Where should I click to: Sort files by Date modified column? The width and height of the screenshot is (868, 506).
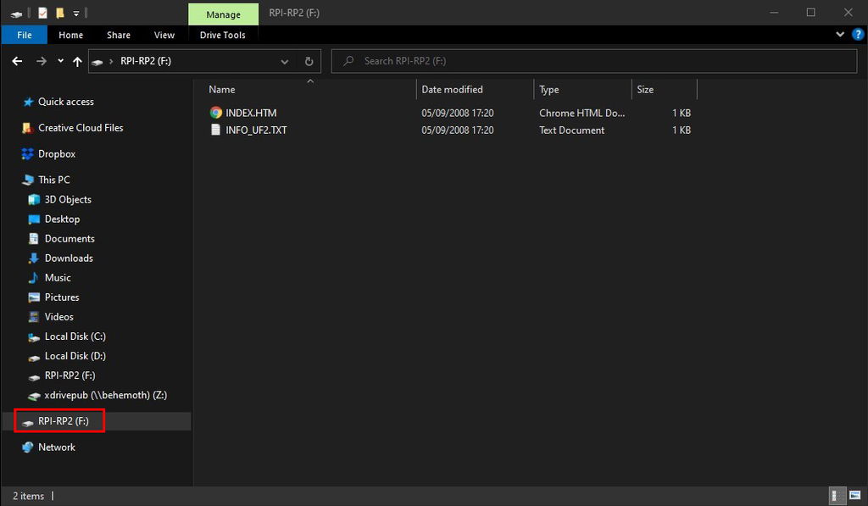(453, 90)
